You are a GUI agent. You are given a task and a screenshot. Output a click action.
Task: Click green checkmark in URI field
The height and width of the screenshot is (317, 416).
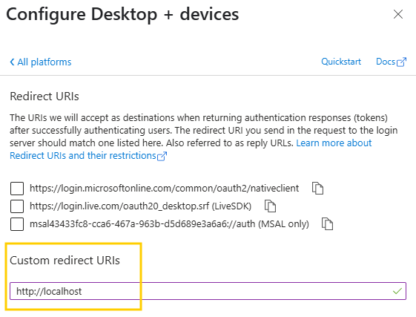397,291
